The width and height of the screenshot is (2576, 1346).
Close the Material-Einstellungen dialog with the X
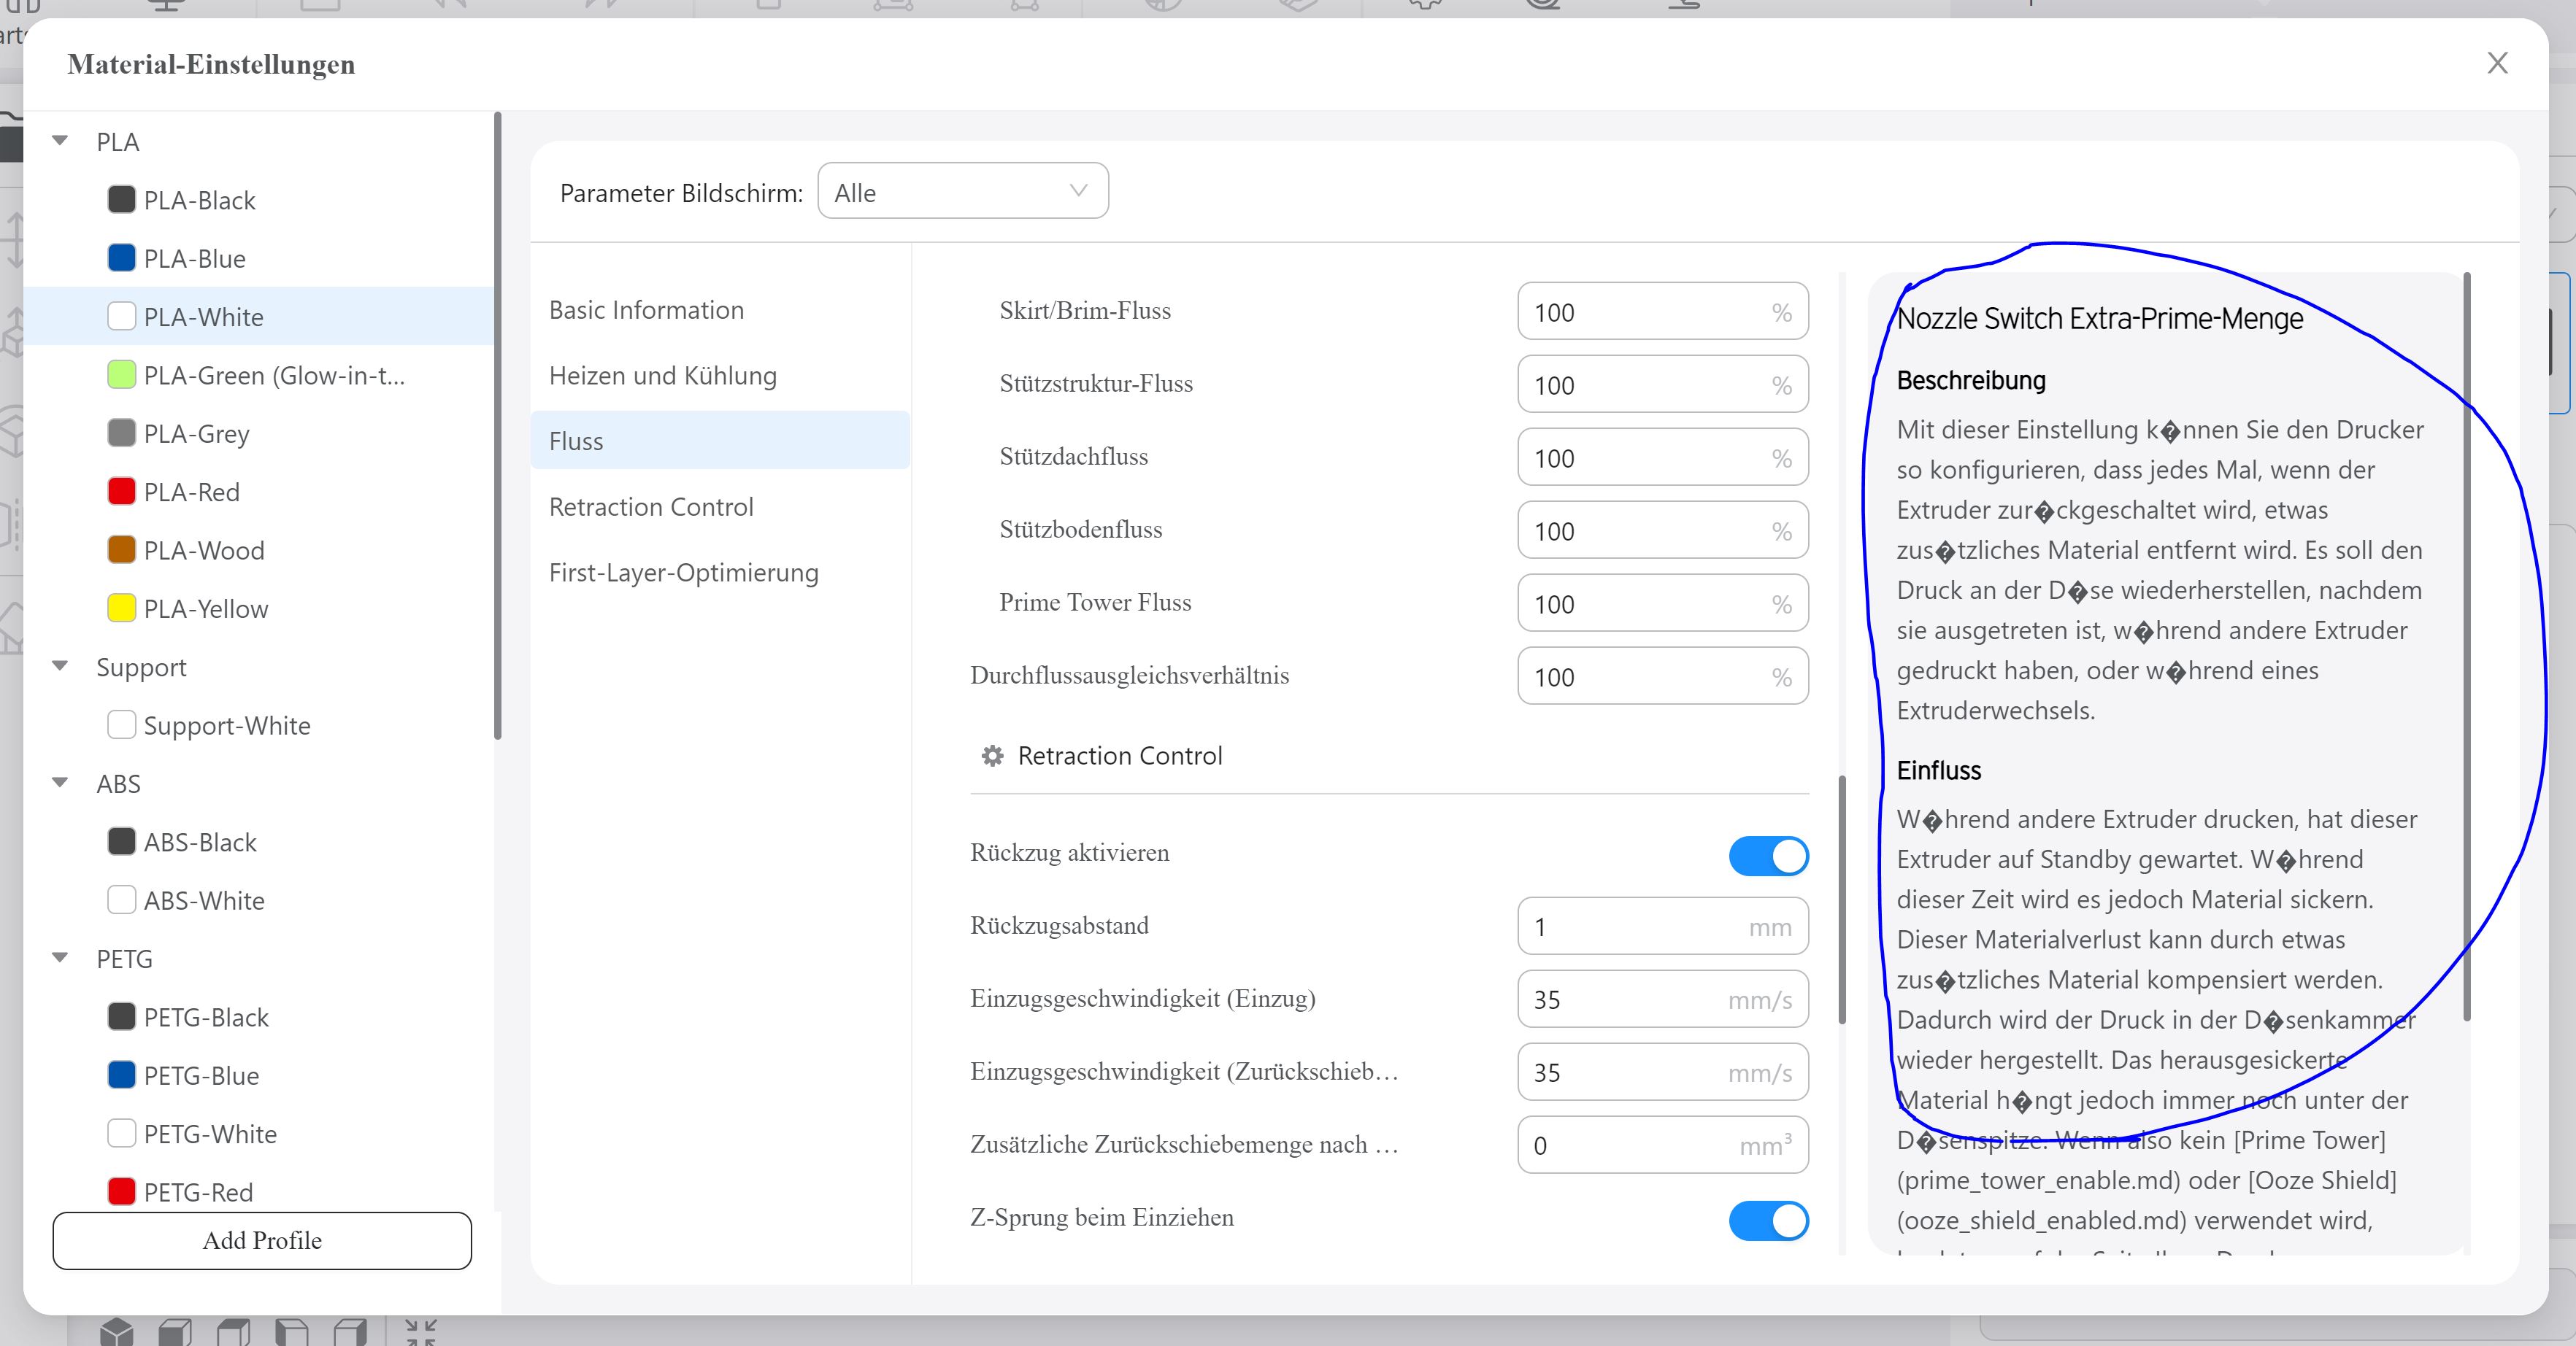[2497, 63]
